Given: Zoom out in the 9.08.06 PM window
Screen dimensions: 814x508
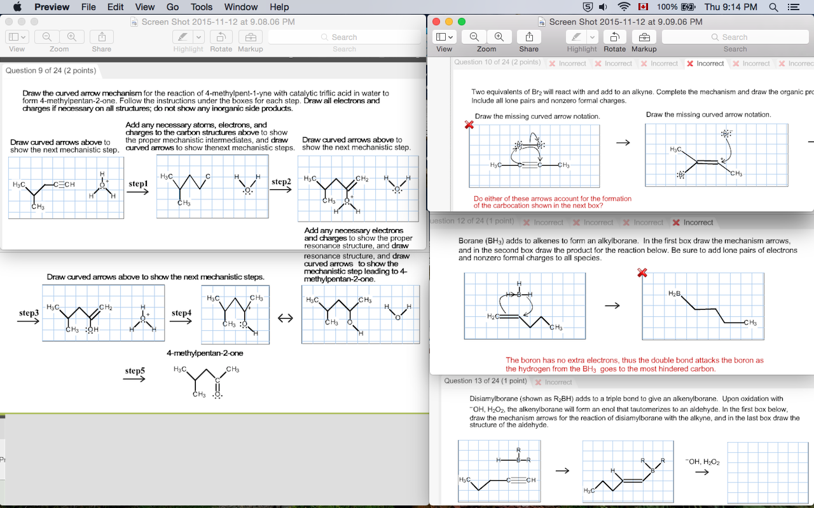Looking at the screenshot, I should tap(47, 37).
